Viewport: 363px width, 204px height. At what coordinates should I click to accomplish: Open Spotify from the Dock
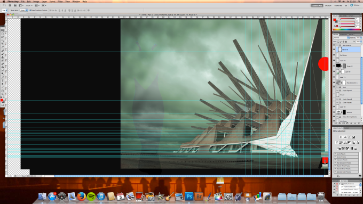point(91,197)
